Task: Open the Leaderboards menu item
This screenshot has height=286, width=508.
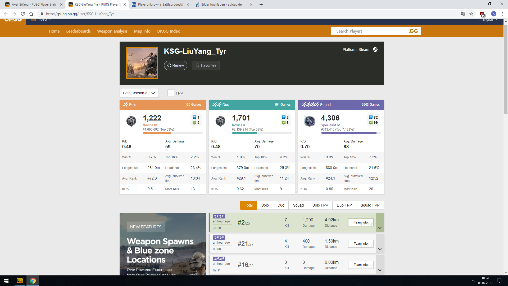Action: click(x=78, y=31)
